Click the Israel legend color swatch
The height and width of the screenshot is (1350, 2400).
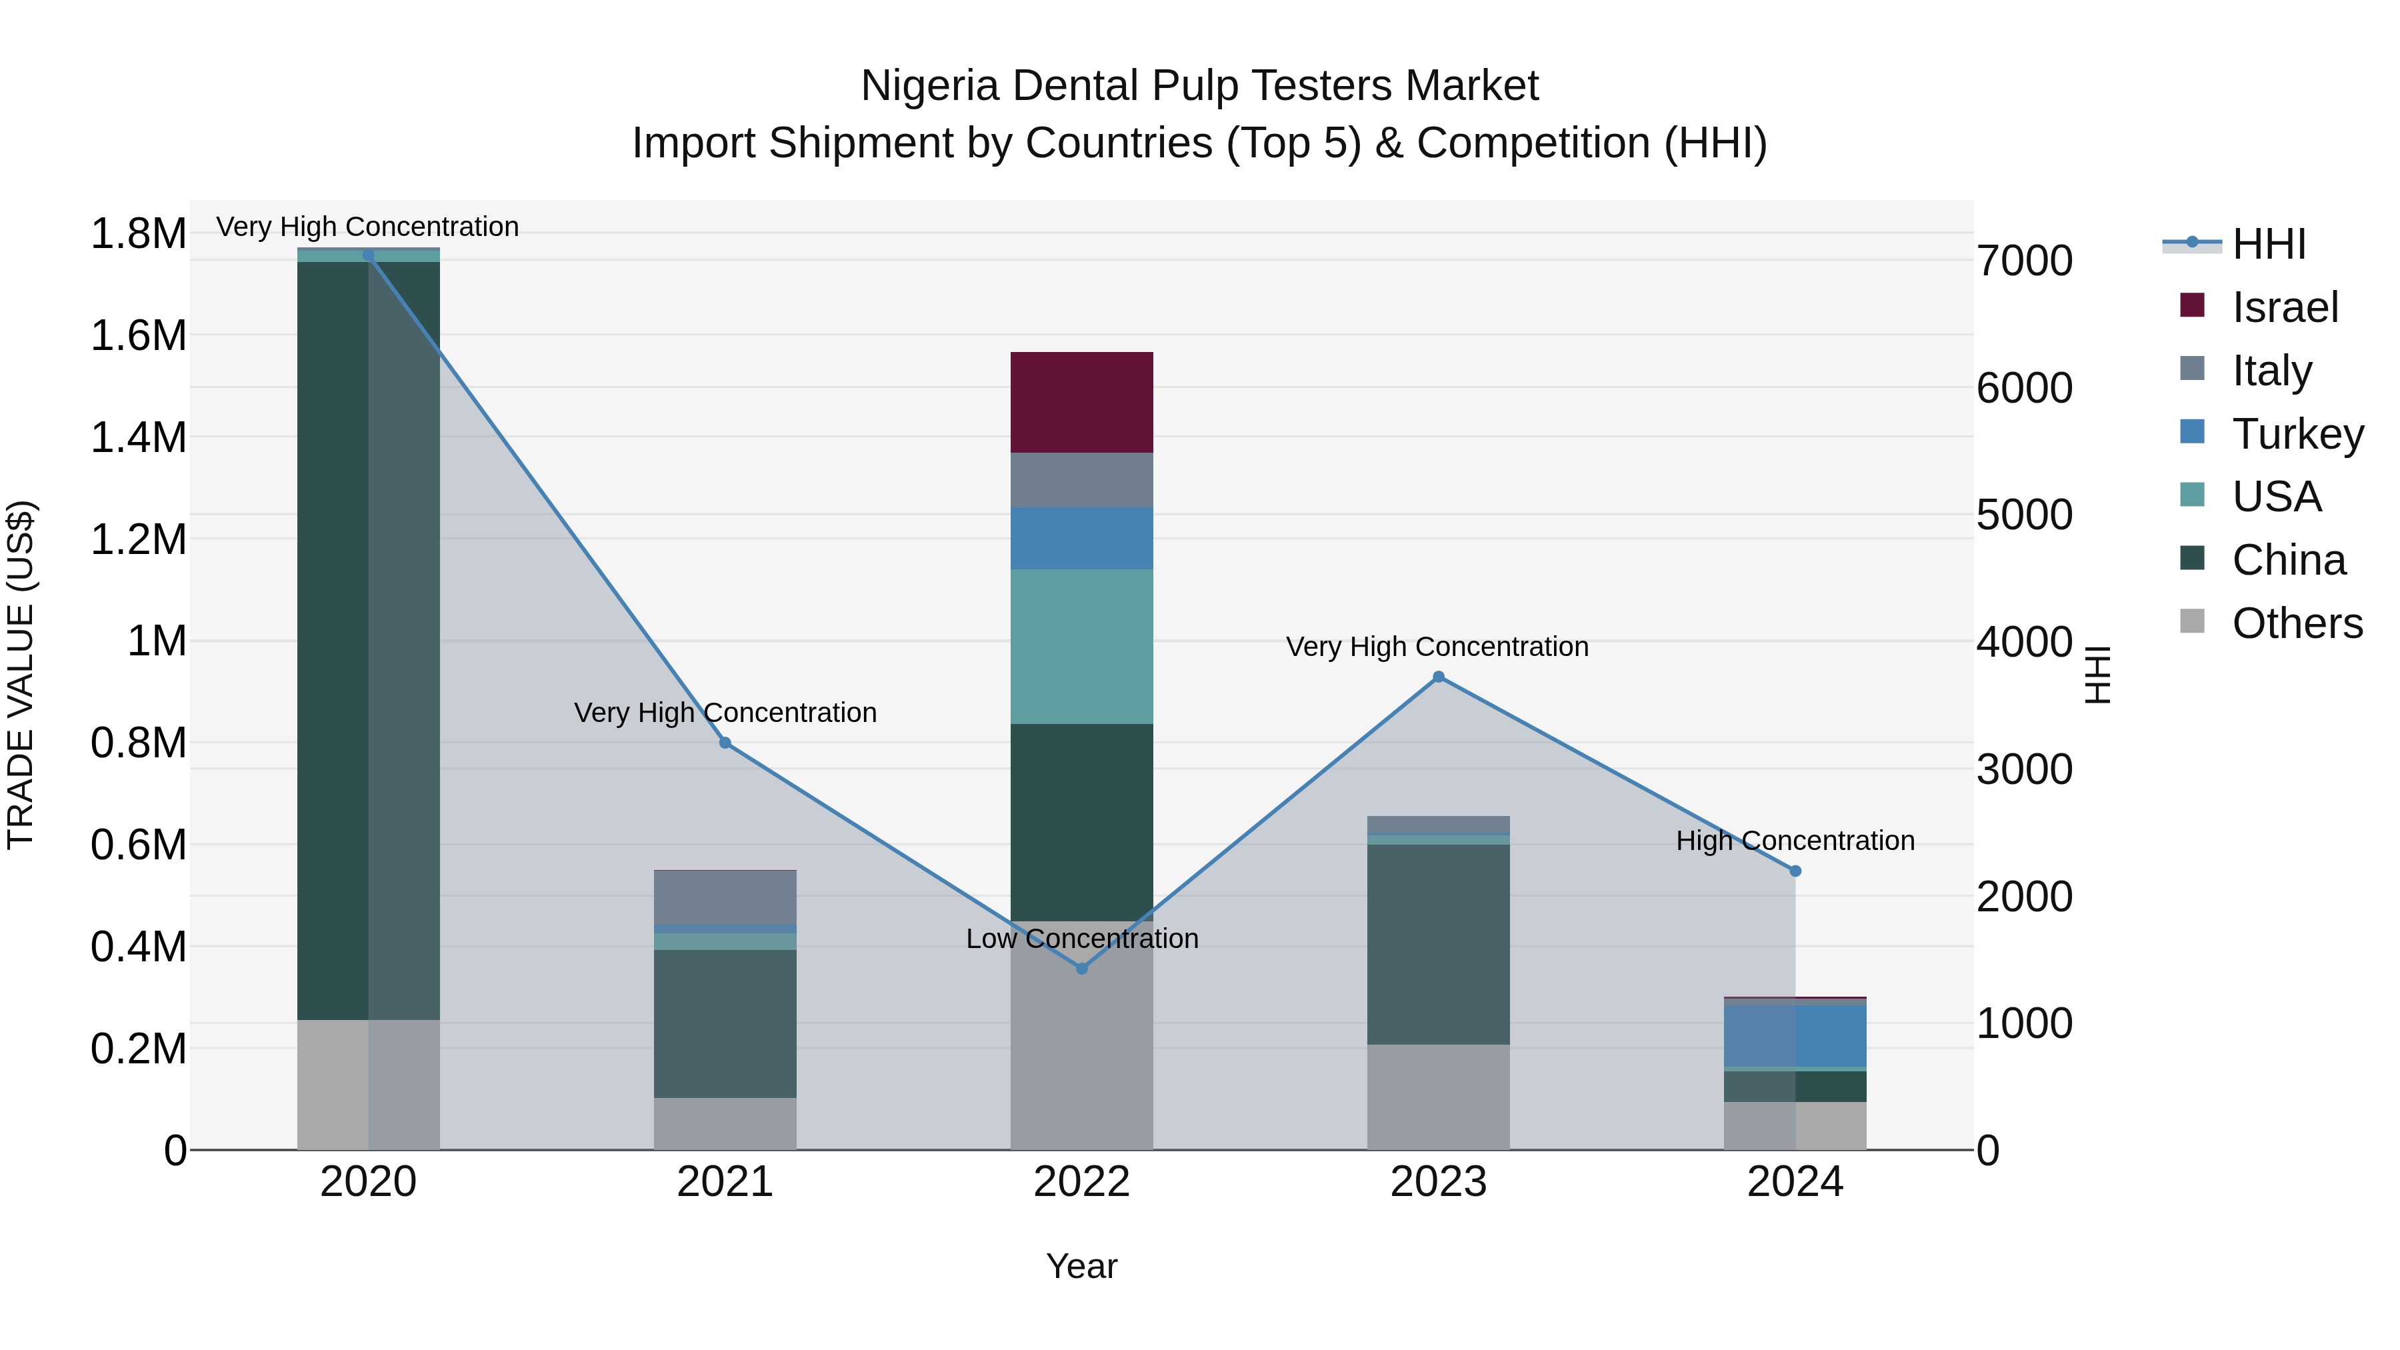tap(2192, 305)
